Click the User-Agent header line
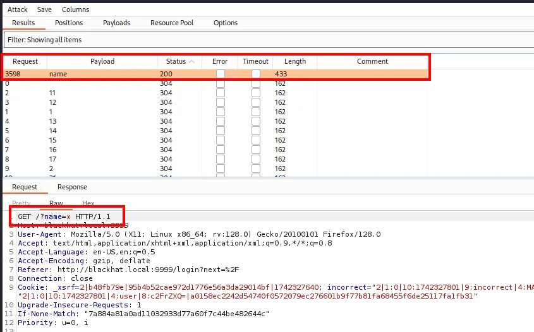 click(199, 234)
